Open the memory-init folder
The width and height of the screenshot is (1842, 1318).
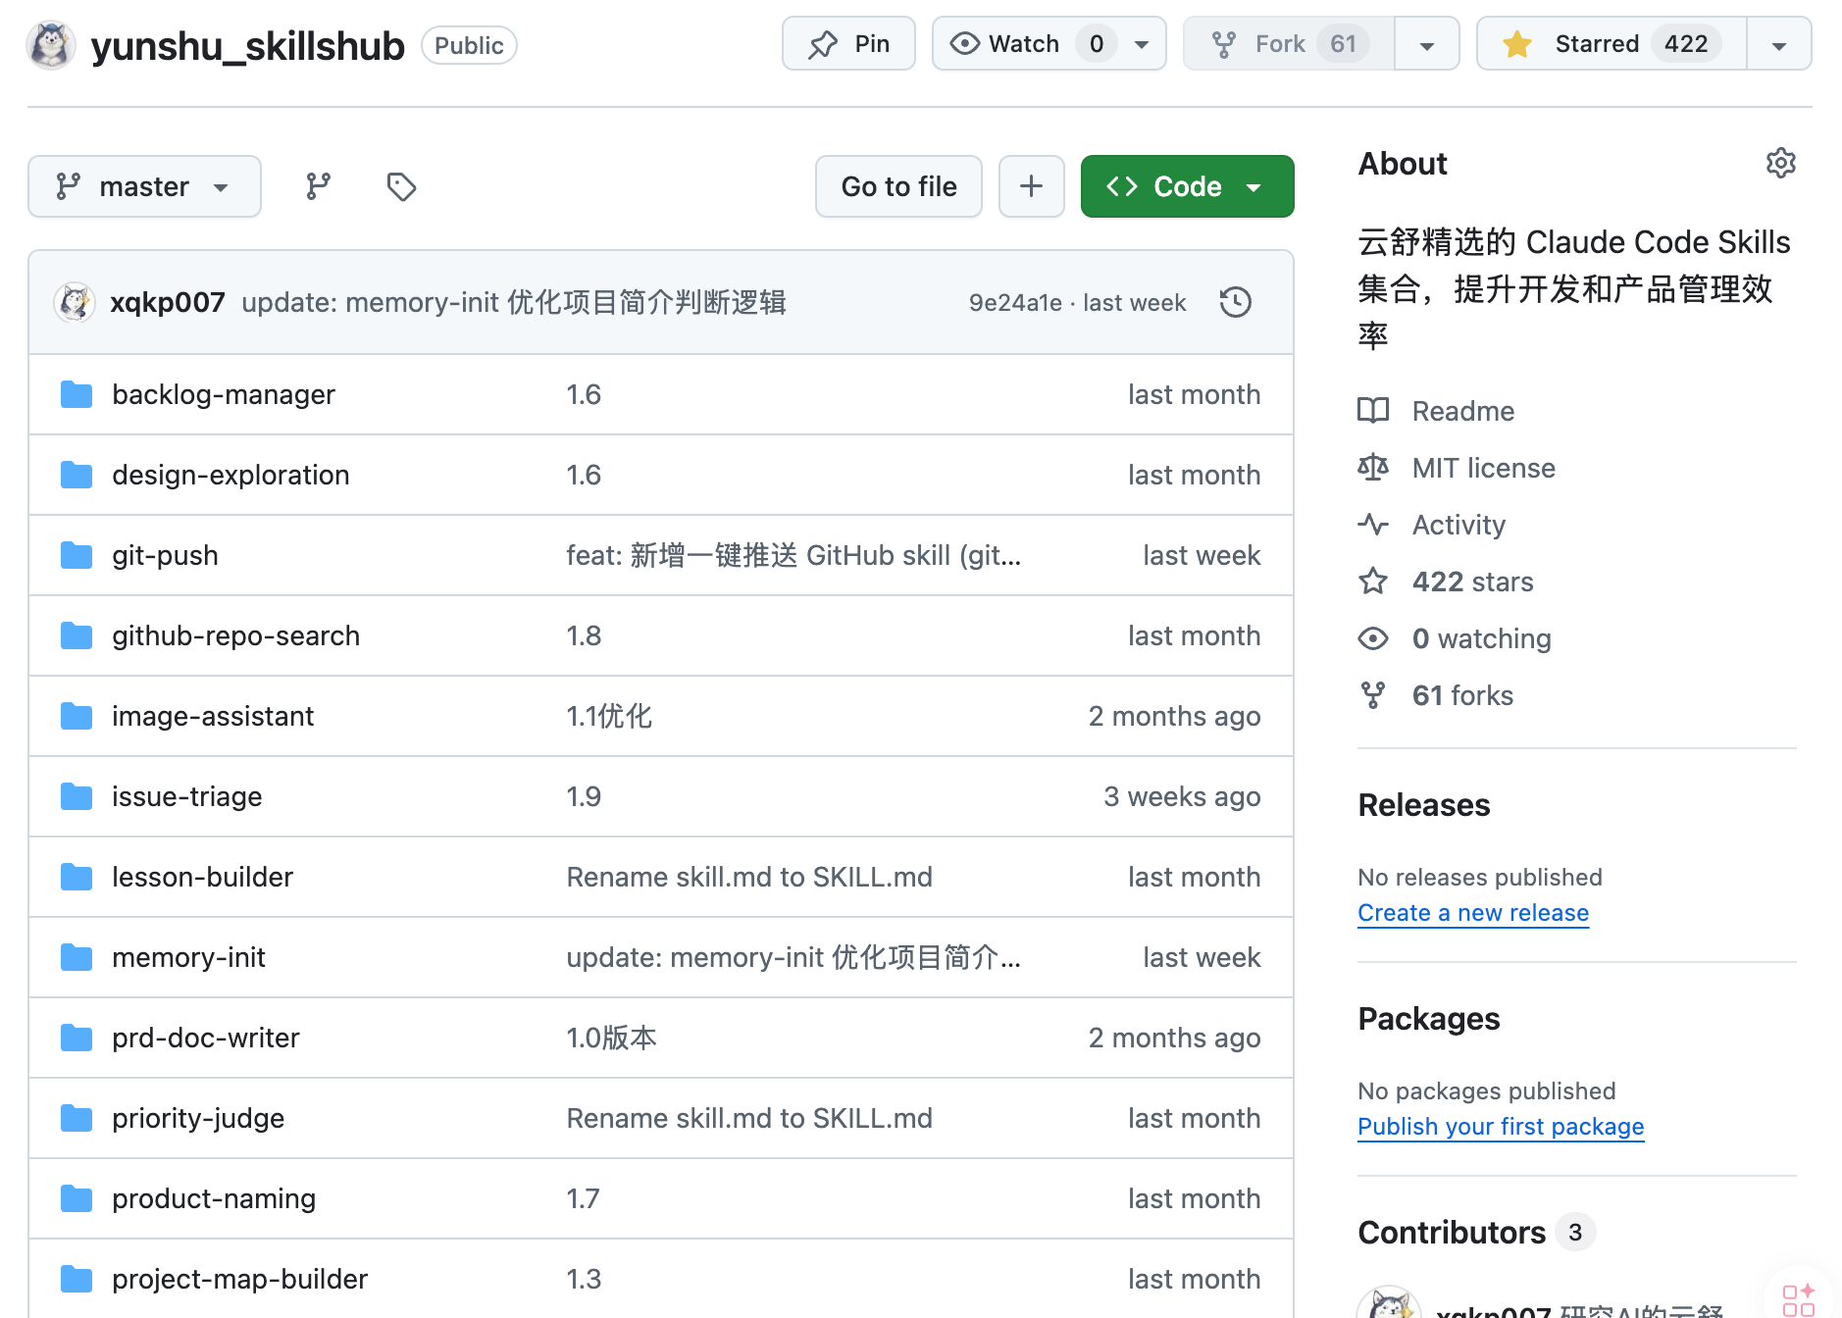(x=188, y=957)
